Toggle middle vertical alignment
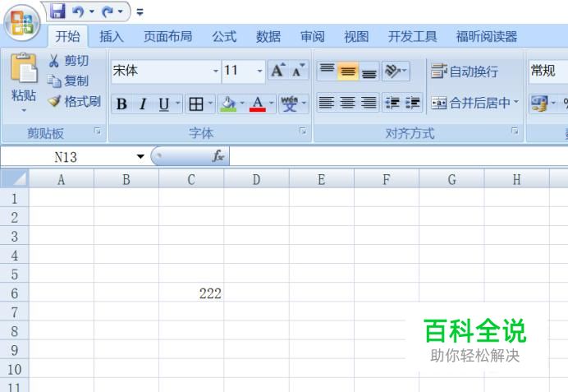The width and height of the screenshot is (568, 392). [x=348, y=71]
